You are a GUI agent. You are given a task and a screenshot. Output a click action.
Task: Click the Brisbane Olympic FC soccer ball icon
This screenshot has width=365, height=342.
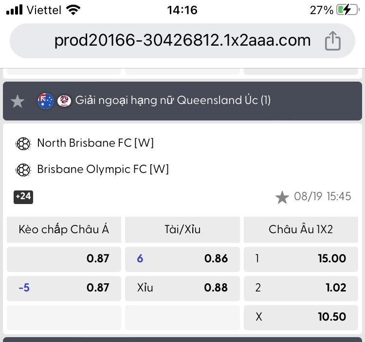[23, 170]
